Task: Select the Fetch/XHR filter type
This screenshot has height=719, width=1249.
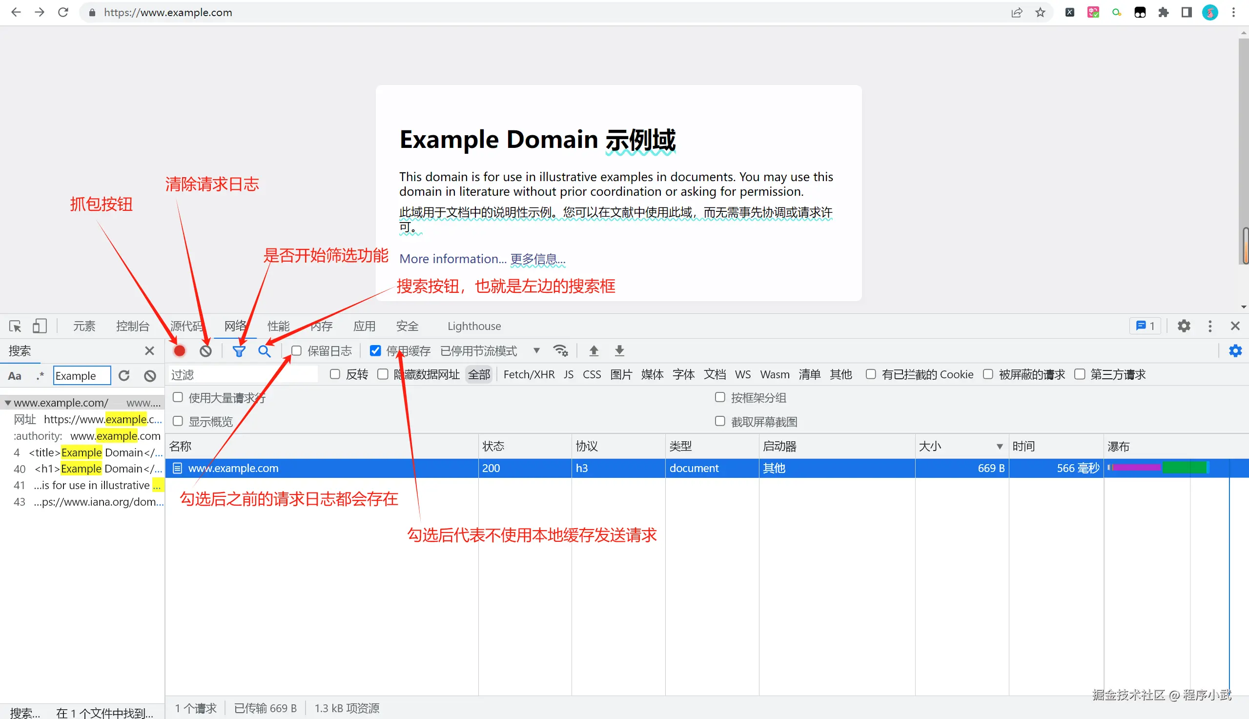Action: [x=529, y=374]
